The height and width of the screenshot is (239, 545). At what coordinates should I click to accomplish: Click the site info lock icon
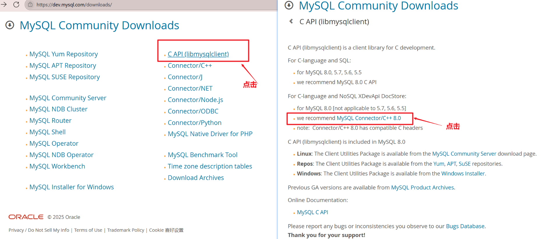(x=30, y=4)
